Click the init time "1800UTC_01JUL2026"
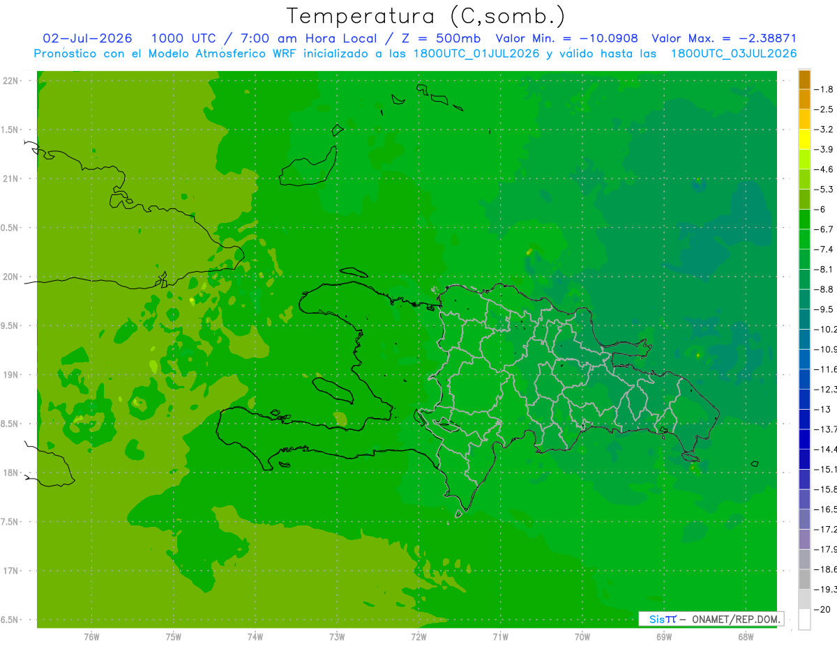This screenshot has height=646, width=837. click(x=476, y=54)
